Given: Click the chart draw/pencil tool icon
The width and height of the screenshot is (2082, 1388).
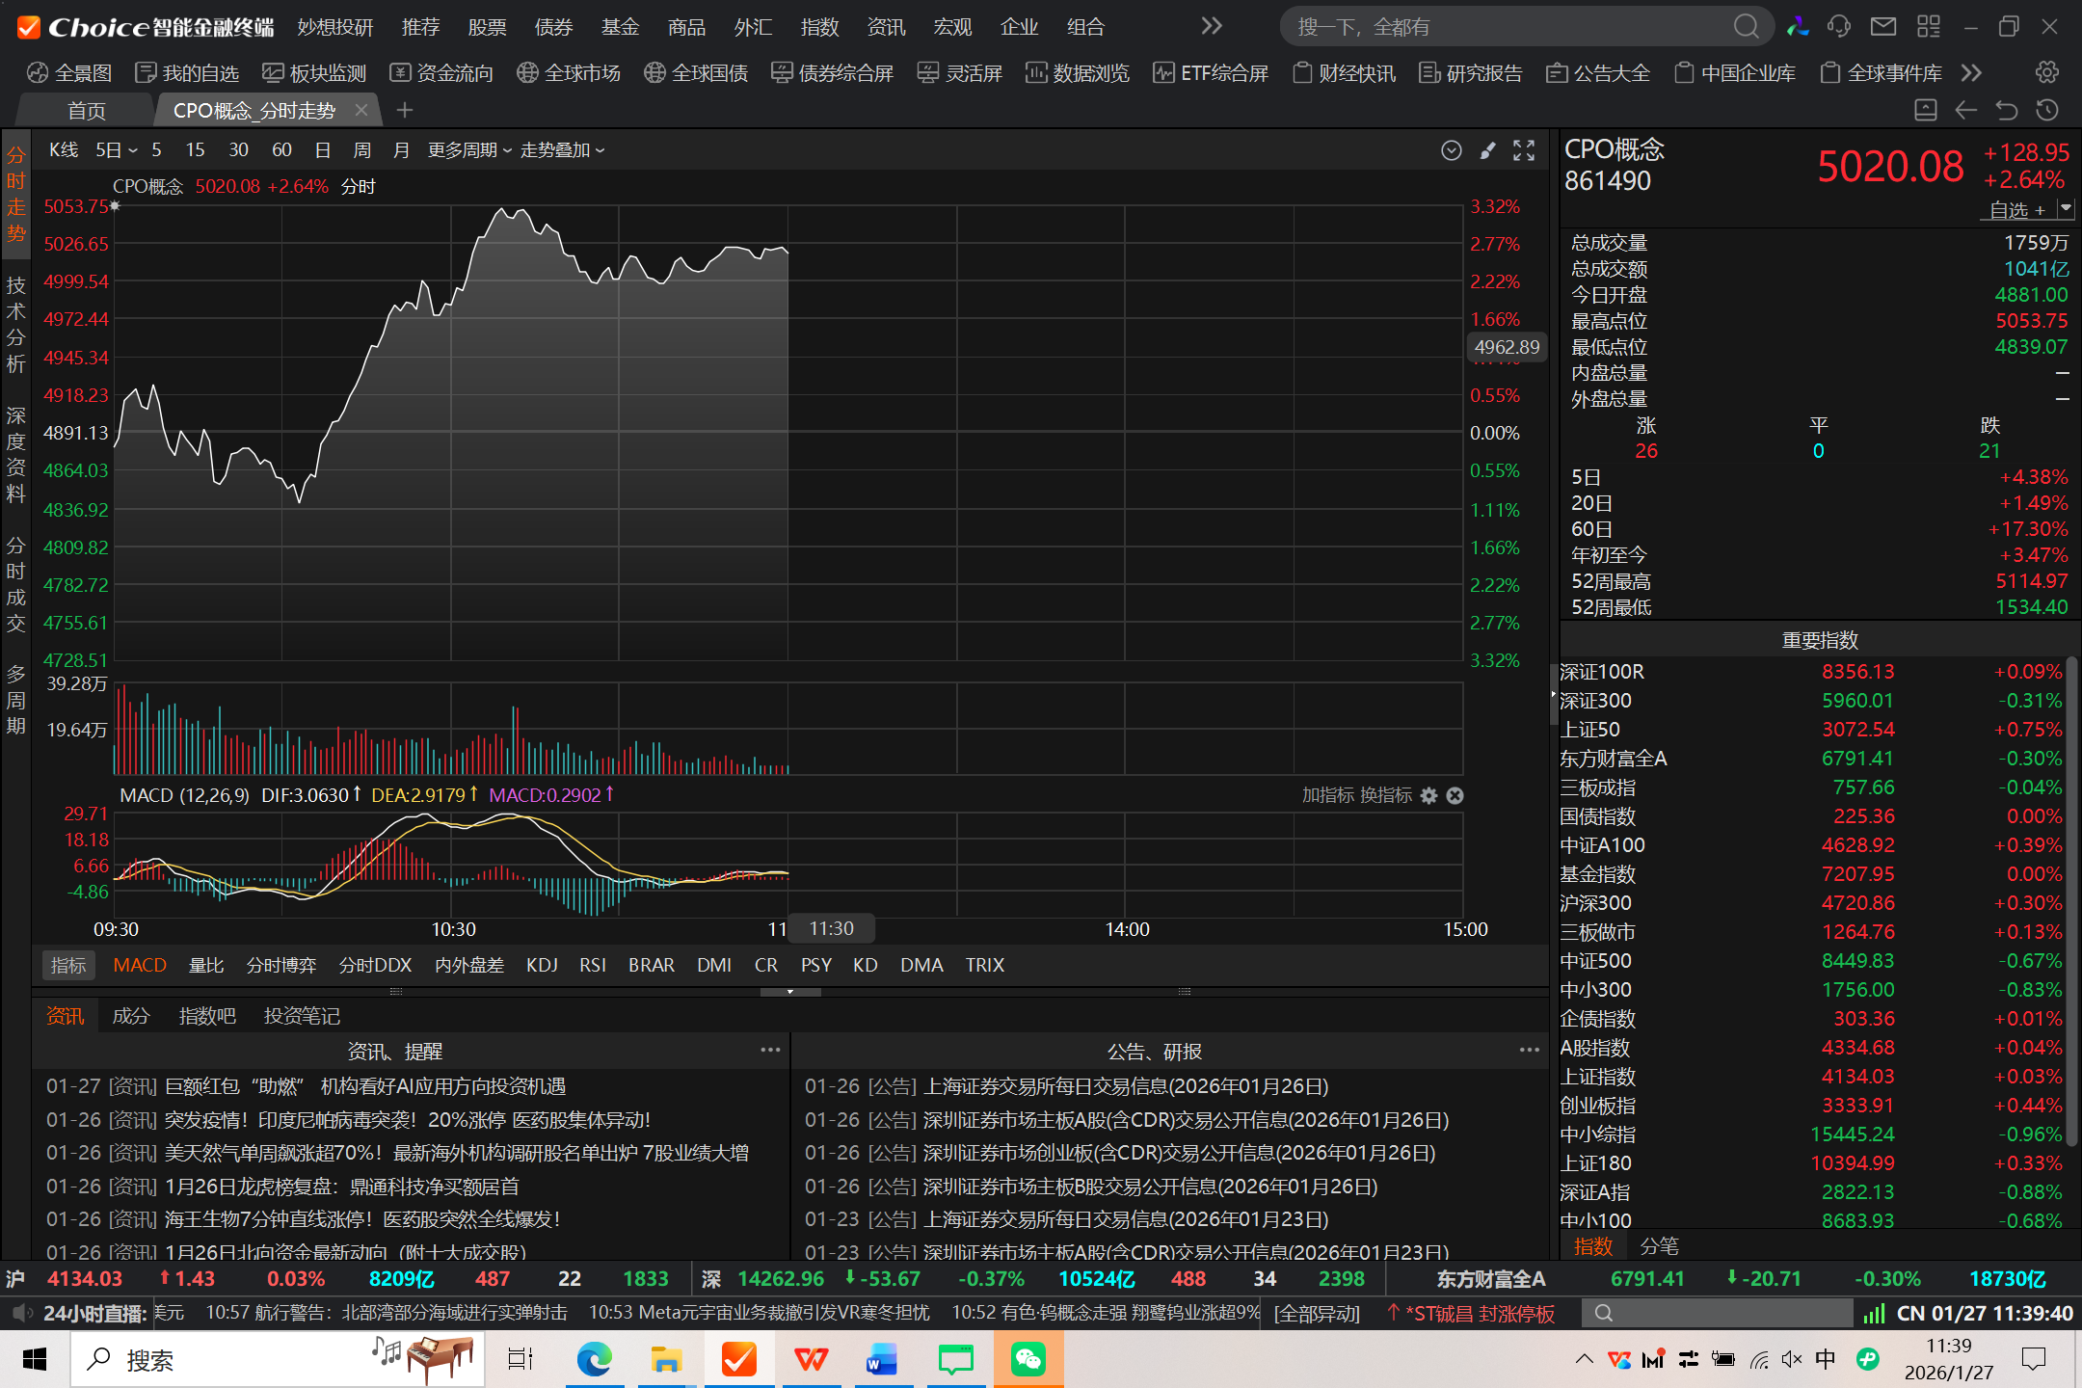Looking at the screenshot, I should 1488,150.
